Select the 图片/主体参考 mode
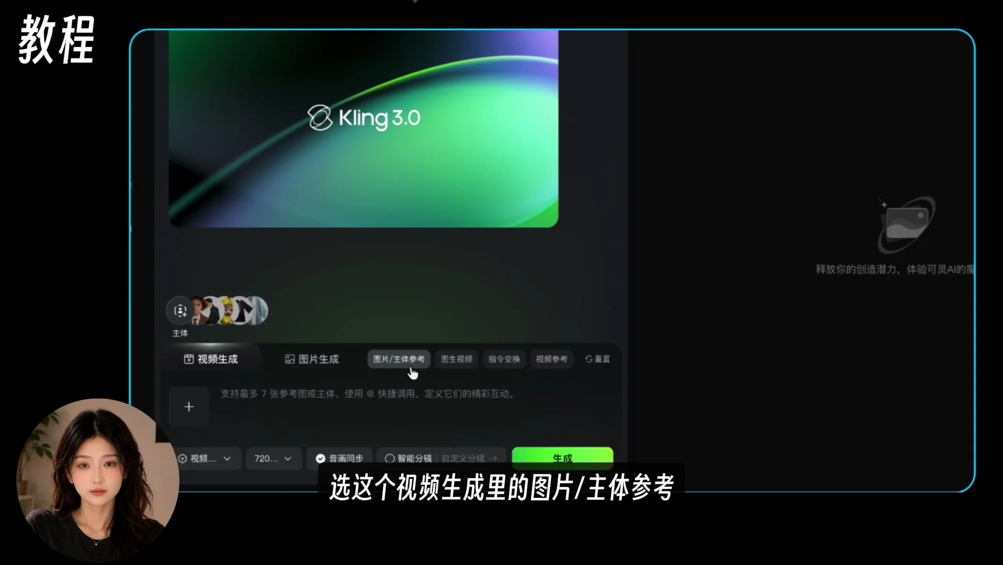1003x565 pixels. (398, 359)
